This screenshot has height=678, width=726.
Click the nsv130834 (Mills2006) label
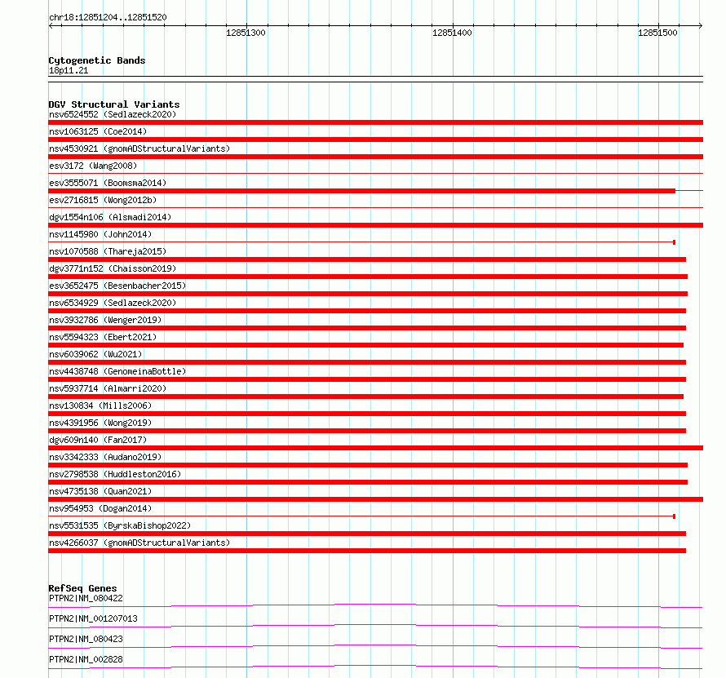[x=100, y=405]
